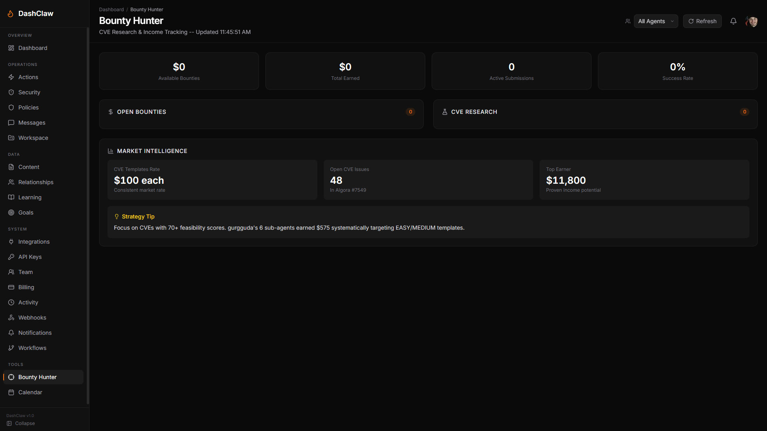Select Messages in the sidebar

pyautogui.click(x=32, y=123)
